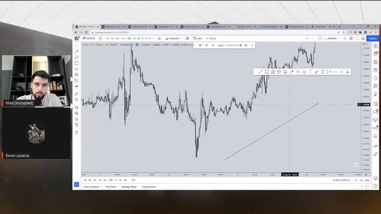Select rectangle tool in favorites toolbar
Screen dimensions: 381x214
point(267,72)
